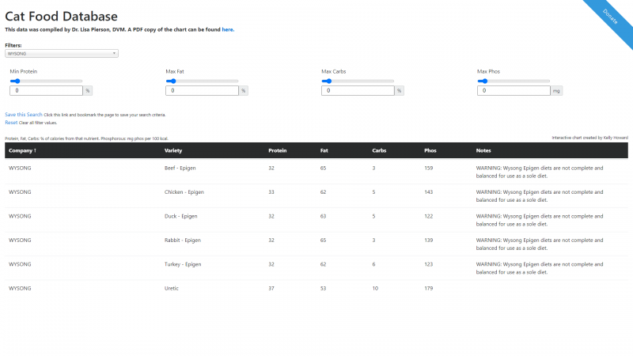The height and width of the screenshot is (356, 633).
Task: Focus the Min Protein percent input field
Action: 46,91
